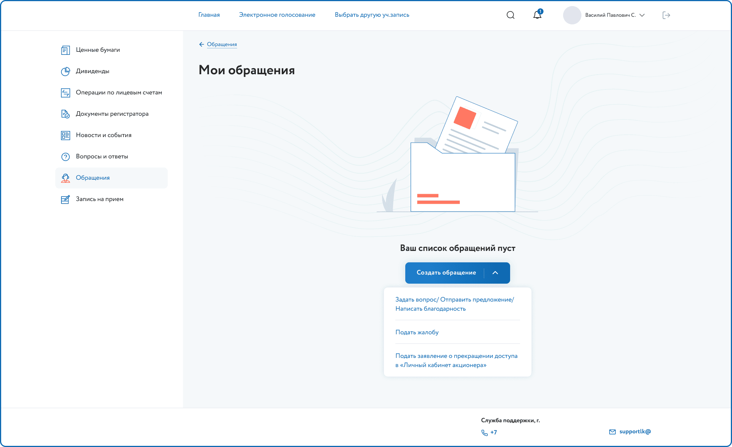Click the Ценные бумаги sidebar icon
Image resolution: width=732 pixels, height=447 pixels.
[66, 50]
